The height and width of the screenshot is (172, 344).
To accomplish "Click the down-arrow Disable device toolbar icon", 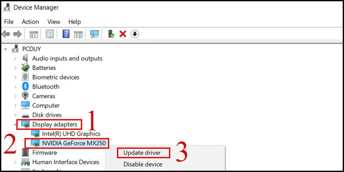I will 135,34.
